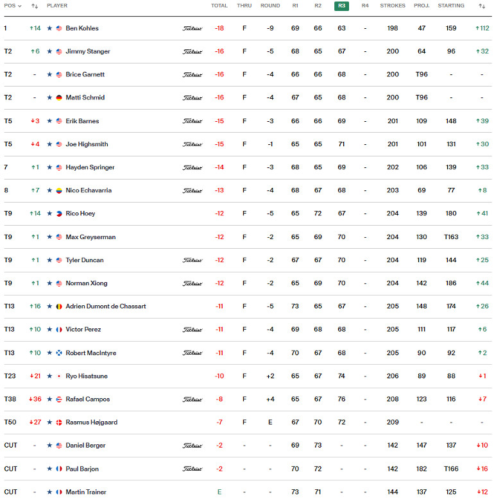Sort by POS column dropdown

click(x=12, y=6)
